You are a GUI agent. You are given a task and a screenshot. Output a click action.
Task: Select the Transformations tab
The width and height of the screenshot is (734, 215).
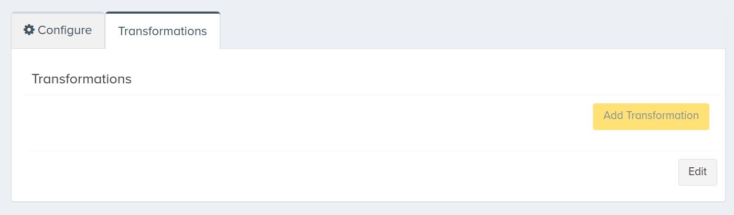click(x=163, y=30)
